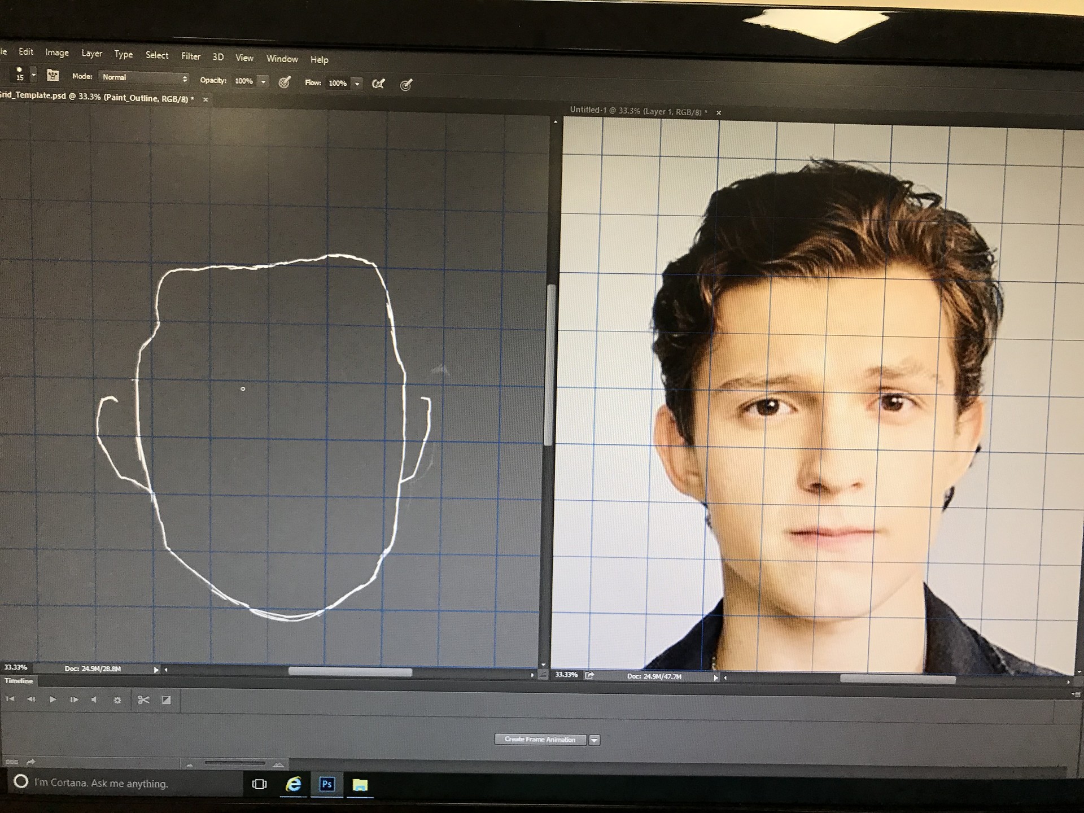Click the split at playhead scissors icon
Image resolution: width=1084 pixels, height=813 pixels.
(143, 700)
